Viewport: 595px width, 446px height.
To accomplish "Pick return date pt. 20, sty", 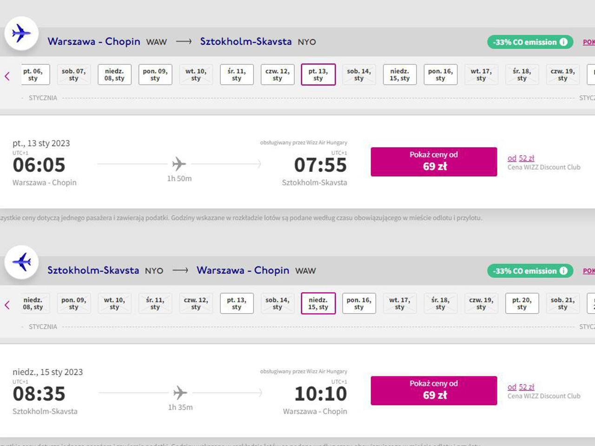I will coord(522,303).
